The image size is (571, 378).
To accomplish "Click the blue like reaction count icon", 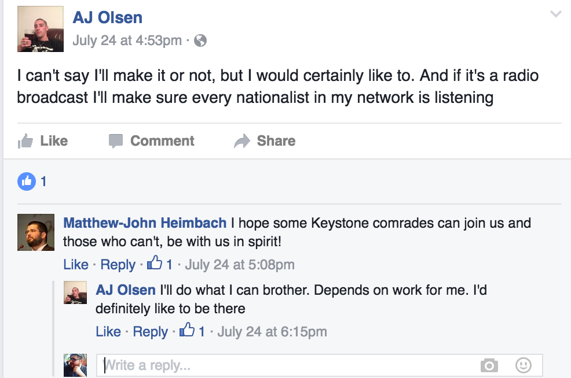I will (27, 181).
